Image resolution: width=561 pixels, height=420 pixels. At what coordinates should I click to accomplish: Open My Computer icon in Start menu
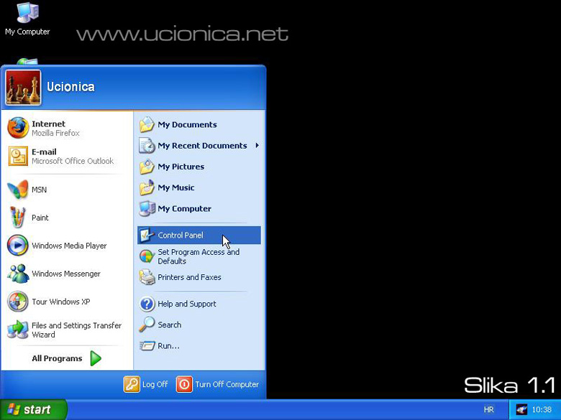pos(147,209)
